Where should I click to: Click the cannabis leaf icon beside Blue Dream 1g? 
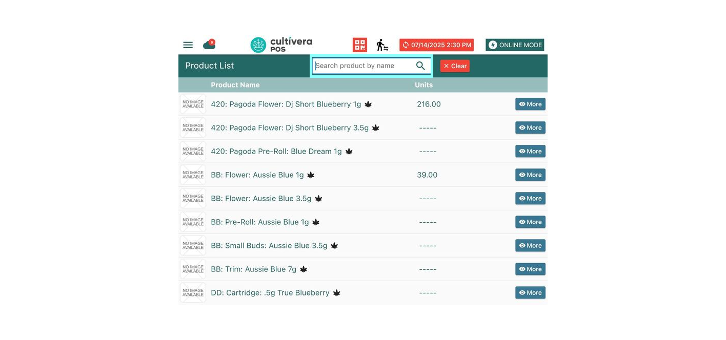pyautogui.click(x=349, y=151)
